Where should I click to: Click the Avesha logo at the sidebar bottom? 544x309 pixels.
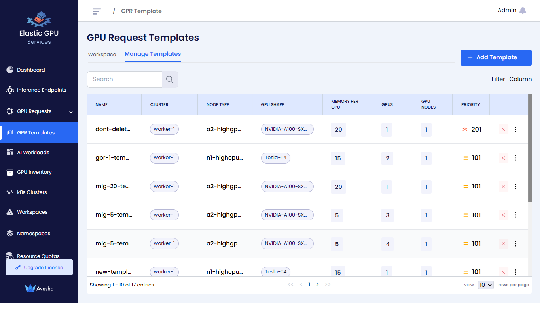point(39,288)
